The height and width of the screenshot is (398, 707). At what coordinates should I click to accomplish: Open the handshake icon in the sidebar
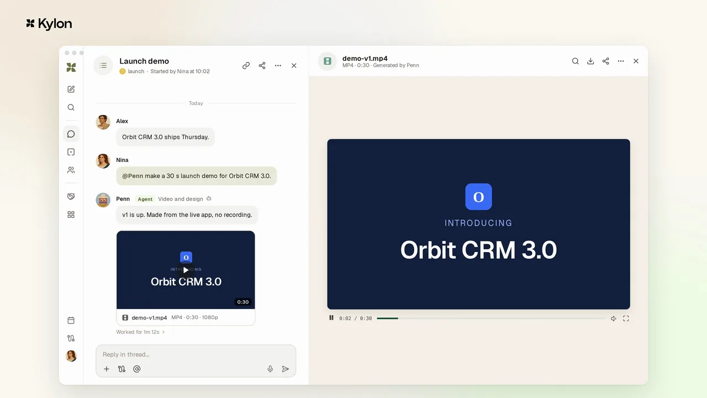coord(71,196)
